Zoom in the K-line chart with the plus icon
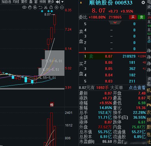 click(x=57, y=8)
